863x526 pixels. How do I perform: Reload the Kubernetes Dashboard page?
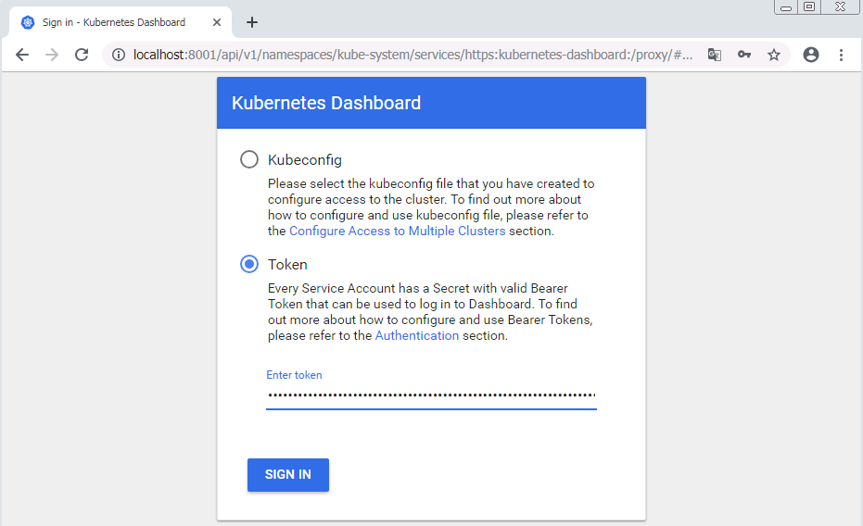(82, 55)
